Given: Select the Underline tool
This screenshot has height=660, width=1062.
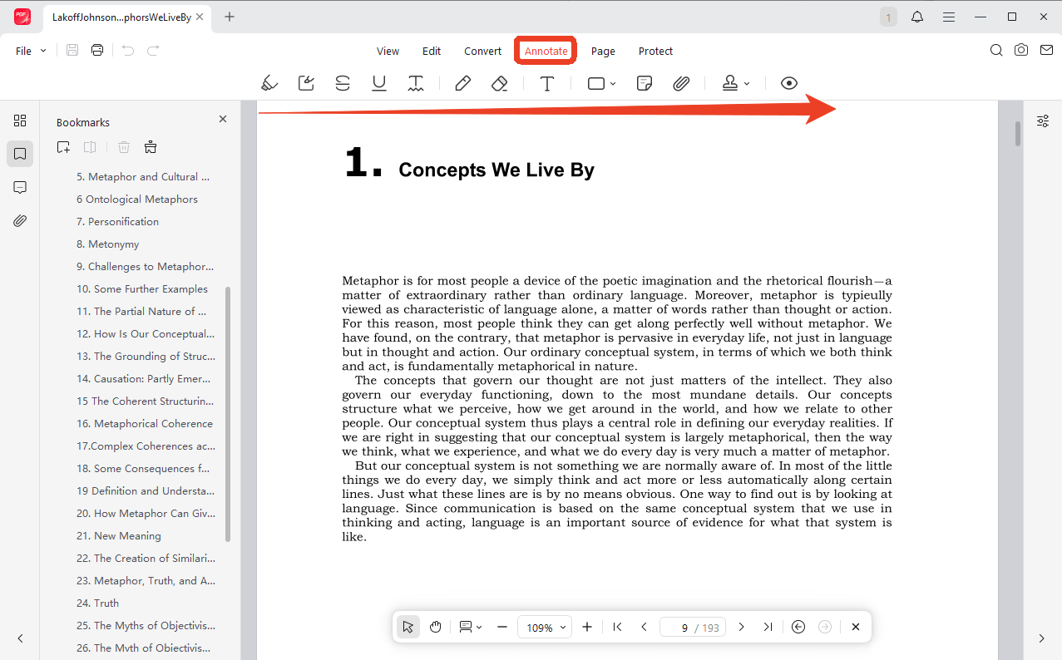Looking at the screenshot, I should [379, 83].
